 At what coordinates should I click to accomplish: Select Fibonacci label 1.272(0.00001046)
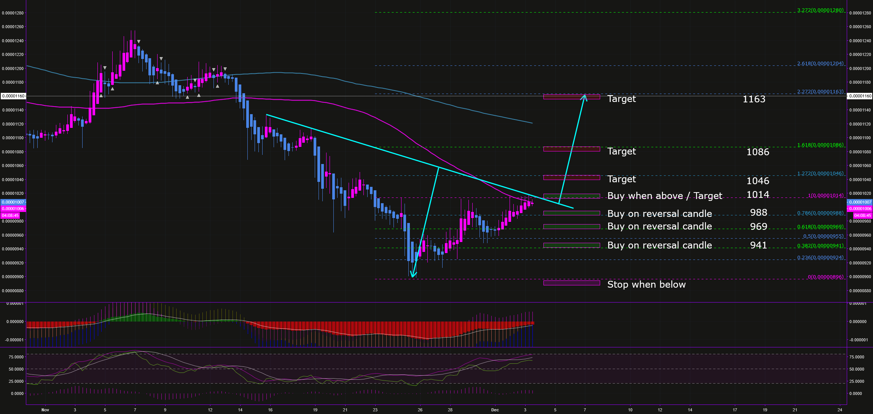coord(820,174)
